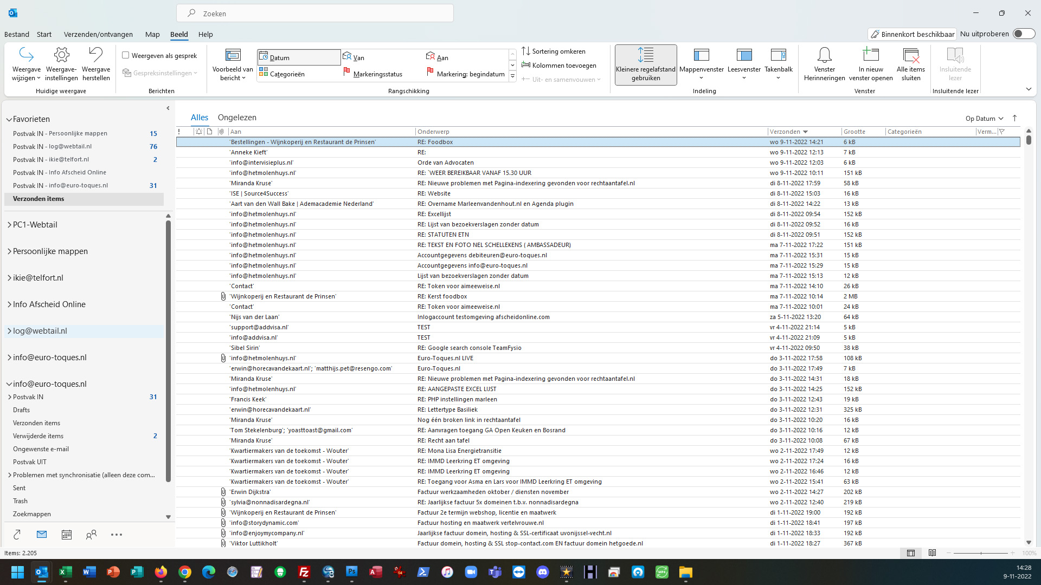Arrange messages by Categorieën

299,74
